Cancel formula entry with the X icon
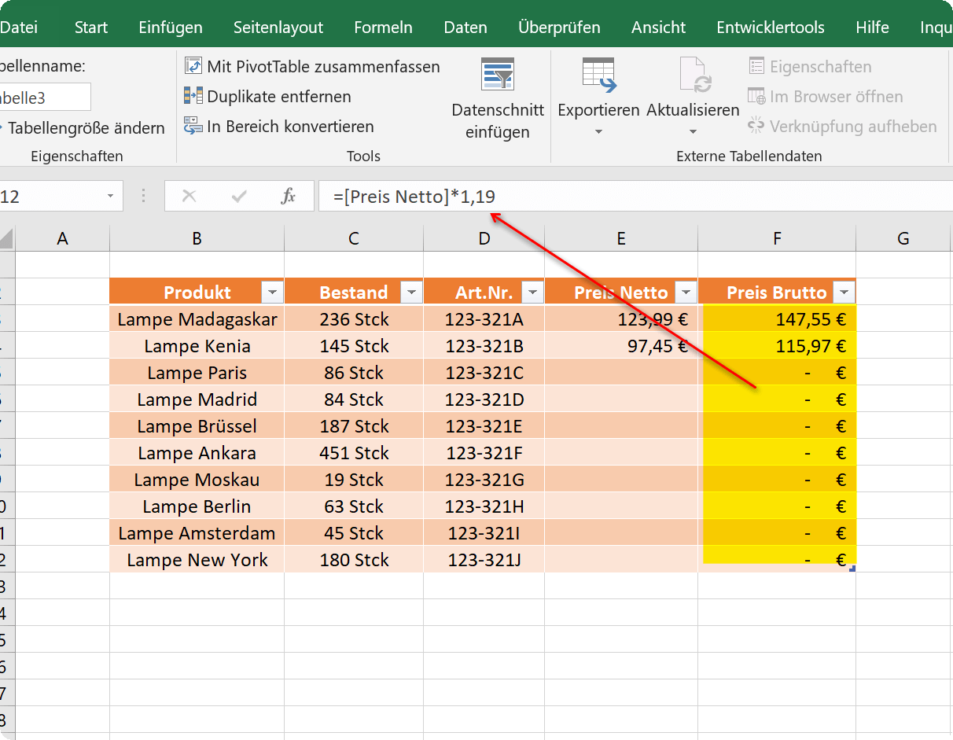953x740 pixels. click(189, 197)
